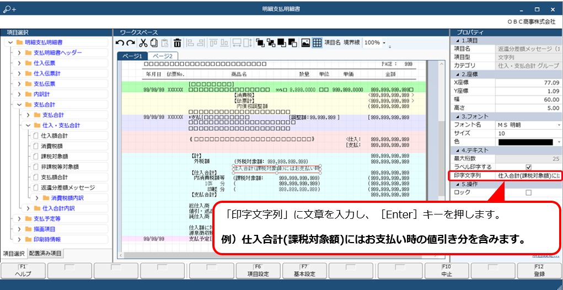
Task: Expand the 支払明細書ヘッダー folder
Action: 19,53
